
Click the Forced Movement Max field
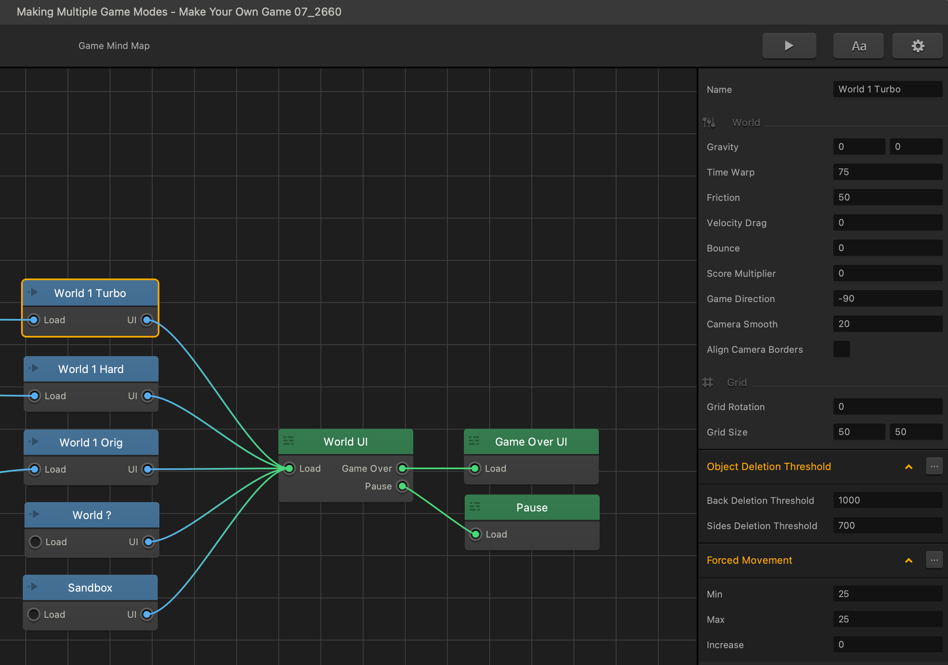(x=888, y=619)
